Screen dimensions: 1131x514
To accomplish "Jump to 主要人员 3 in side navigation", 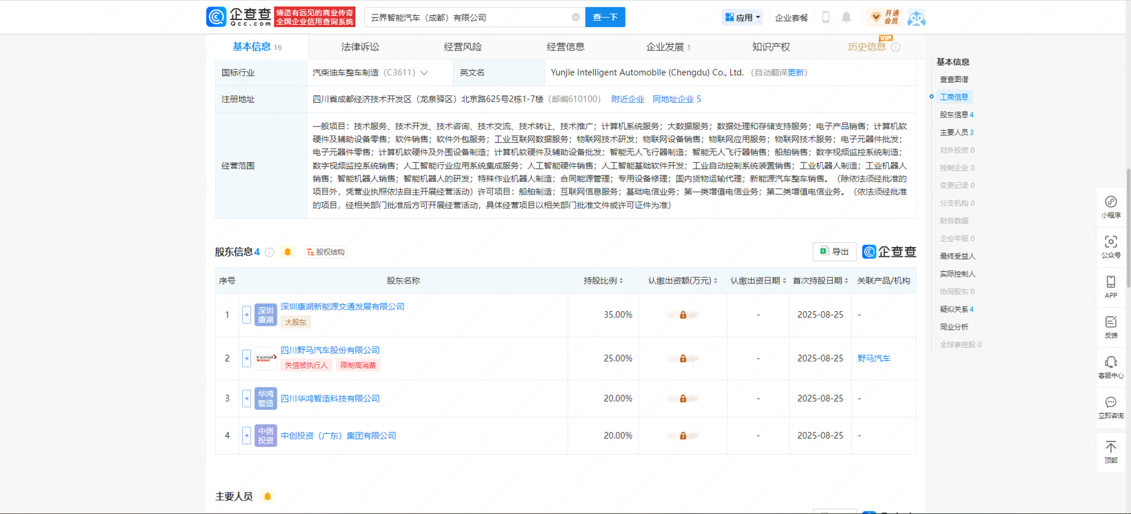I will click(x=957, y=132).
